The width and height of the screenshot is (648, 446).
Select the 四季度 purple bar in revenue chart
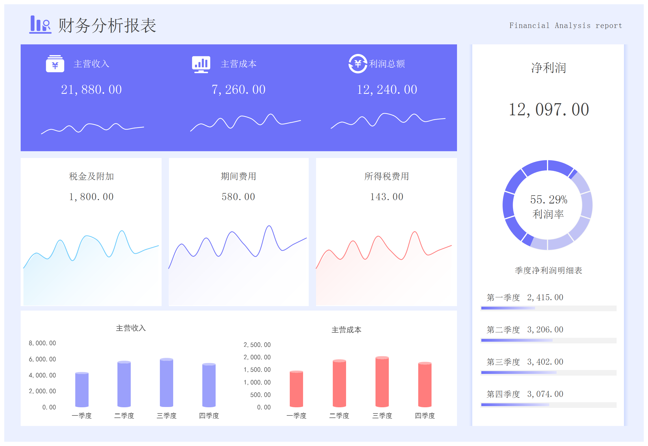tap(209, 385)
